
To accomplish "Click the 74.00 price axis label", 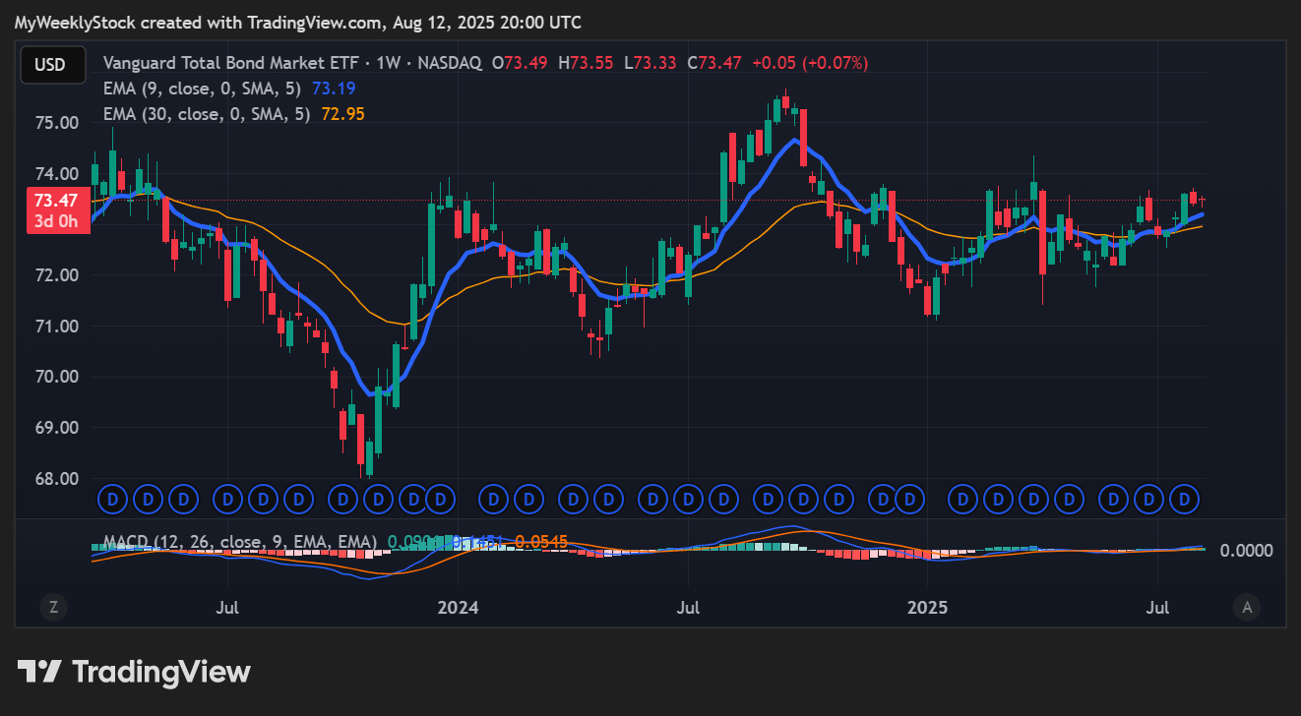I will click(56, 174).
